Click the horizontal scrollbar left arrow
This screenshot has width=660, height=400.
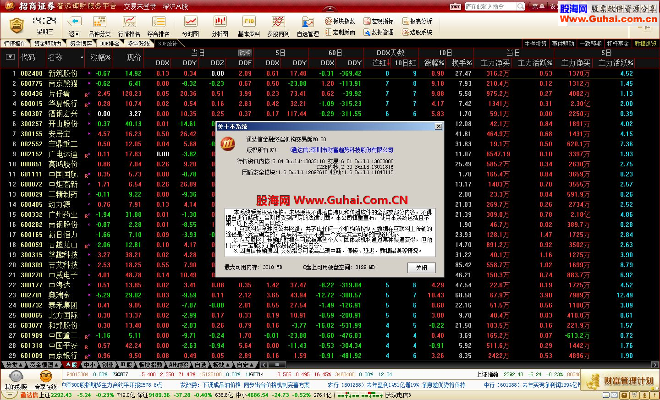click(264, 365)
